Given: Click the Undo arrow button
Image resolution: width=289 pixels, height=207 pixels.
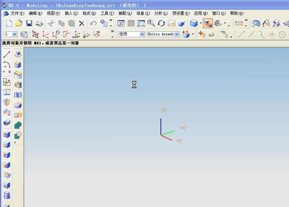Looking at the screenshot, I should point(93,23).
